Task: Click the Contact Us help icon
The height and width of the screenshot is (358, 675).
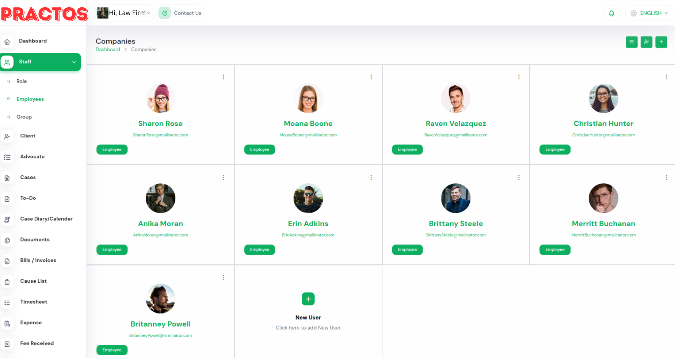Action: click(x=165, y=13)
